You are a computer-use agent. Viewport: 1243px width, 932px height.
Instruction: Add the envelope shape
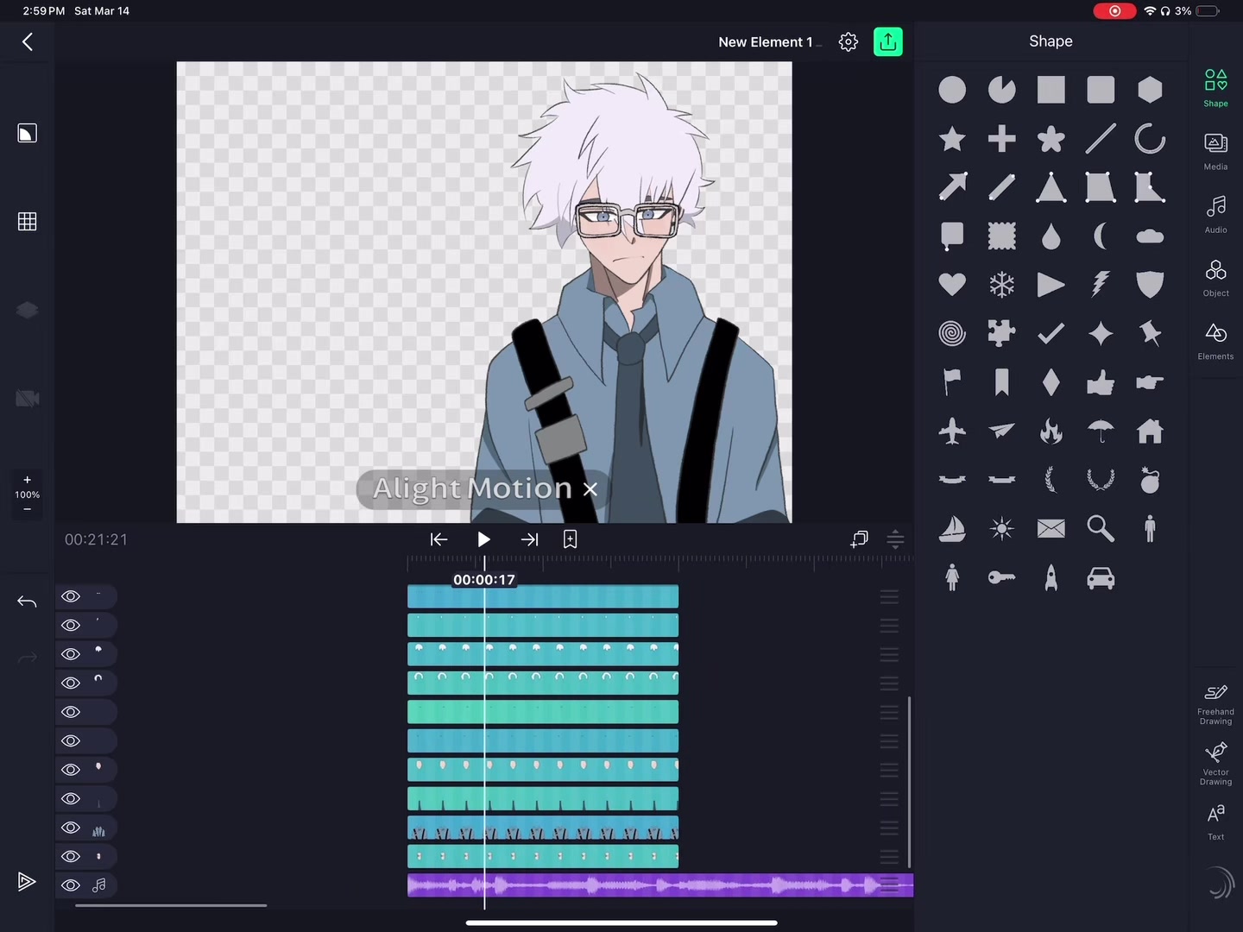1051,528
